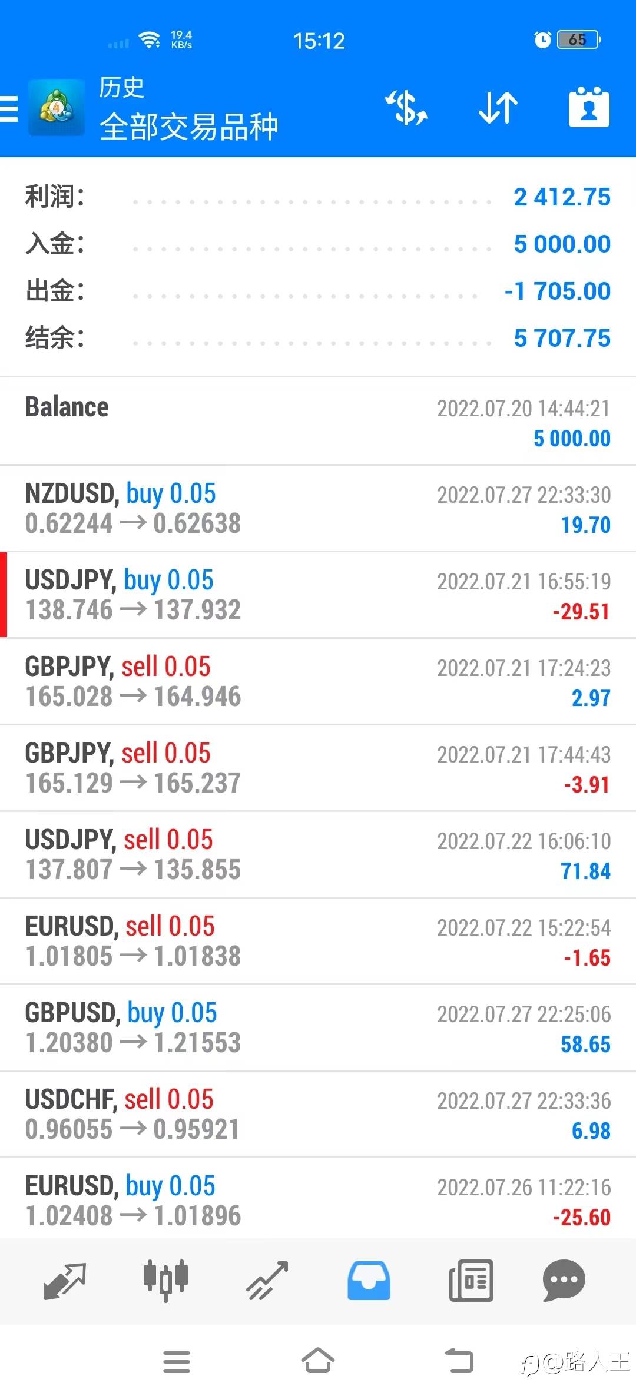Switch to the candlestick Chart tab

coord(165,1281)
